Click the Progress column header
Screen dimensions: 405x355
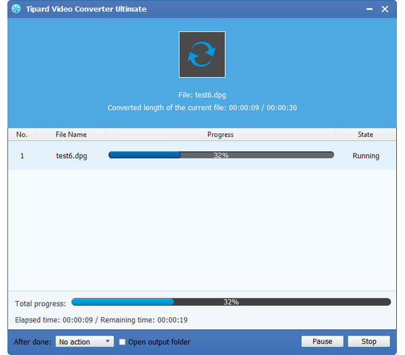220,134
